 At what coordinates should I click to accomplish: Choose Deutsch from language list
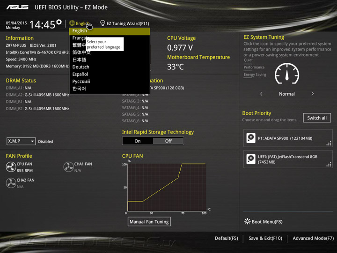[x=110, y=67]
